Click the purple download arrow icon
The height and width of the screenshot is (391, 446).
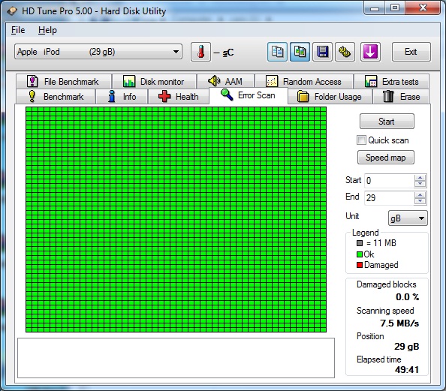(x=370, y=52)
